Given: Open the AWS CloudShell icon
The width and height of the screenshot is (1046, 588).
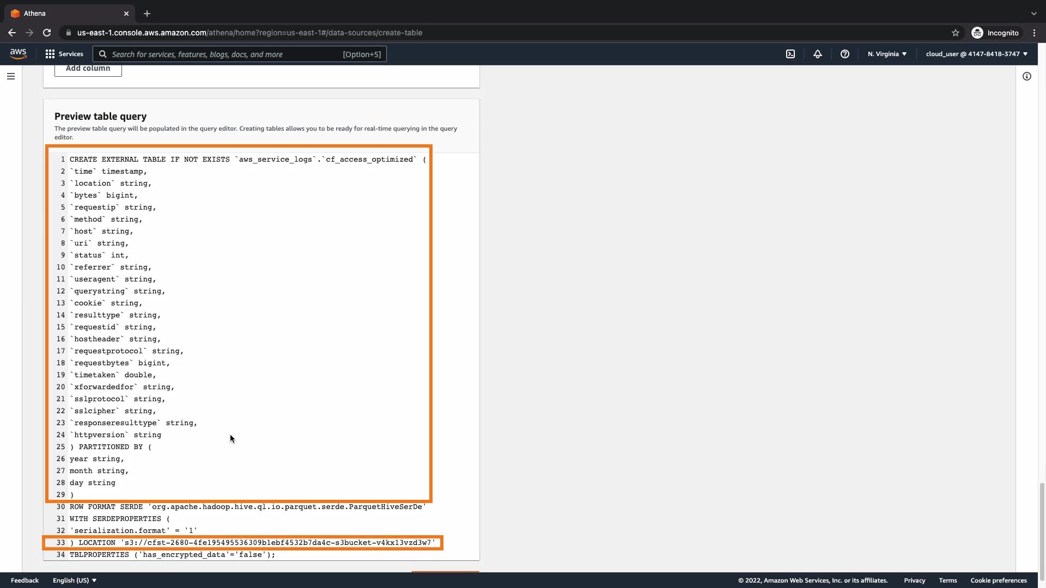Looking at the screenshot, I should coord(790,54).
